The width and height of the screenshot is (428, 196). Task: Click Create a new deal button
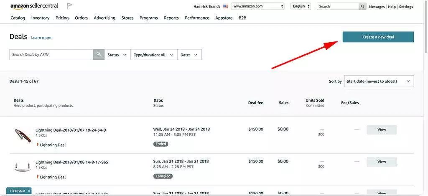pyautogui.click(x=378, y=37)
